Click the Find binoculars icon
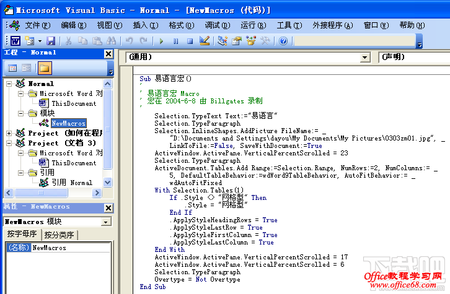Viewport: 450px width, 294px height. pyautogui.click(x=111, y=41)
